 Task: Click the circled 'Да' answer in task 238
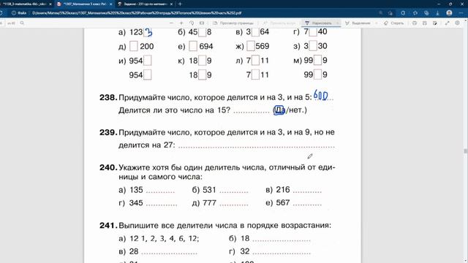[279, 110]
